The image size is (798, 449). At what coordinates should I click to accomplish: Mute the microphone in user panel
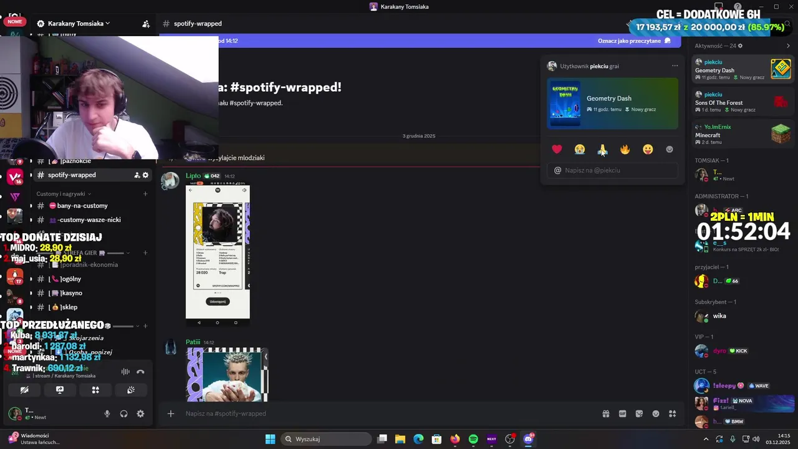point(107,413)
